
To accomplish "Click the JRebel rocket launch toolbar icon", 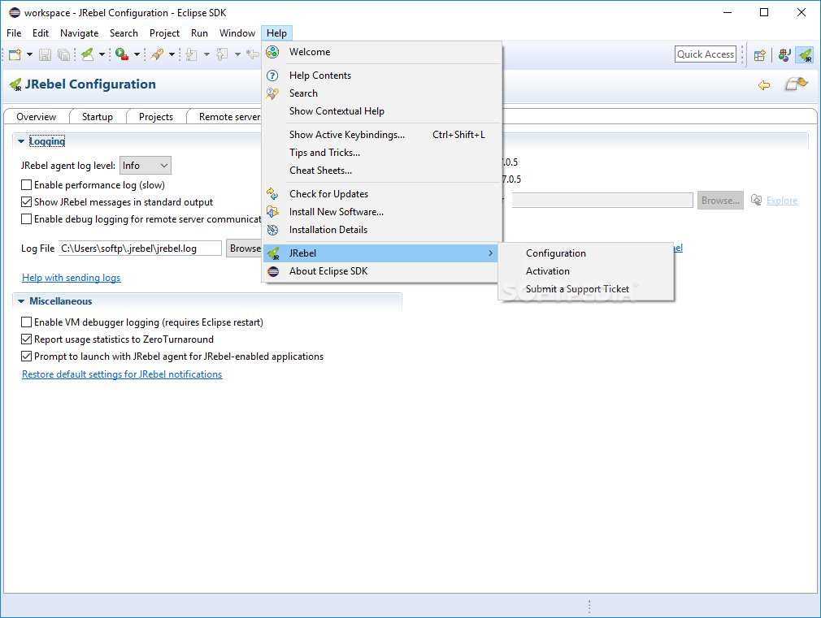I will [x=88, y=54].
